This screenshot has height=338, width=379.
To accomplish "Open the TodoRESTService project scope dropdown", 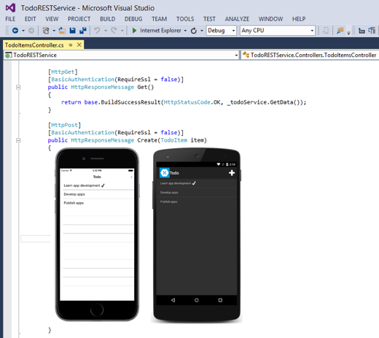I will (x=121, y=55).
